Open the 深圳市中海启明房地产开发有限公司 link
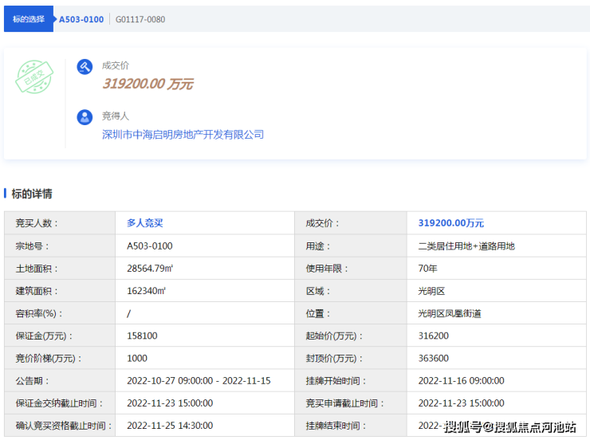The height and width of the screenshot is (440, 590). click(x=183, y=135)
